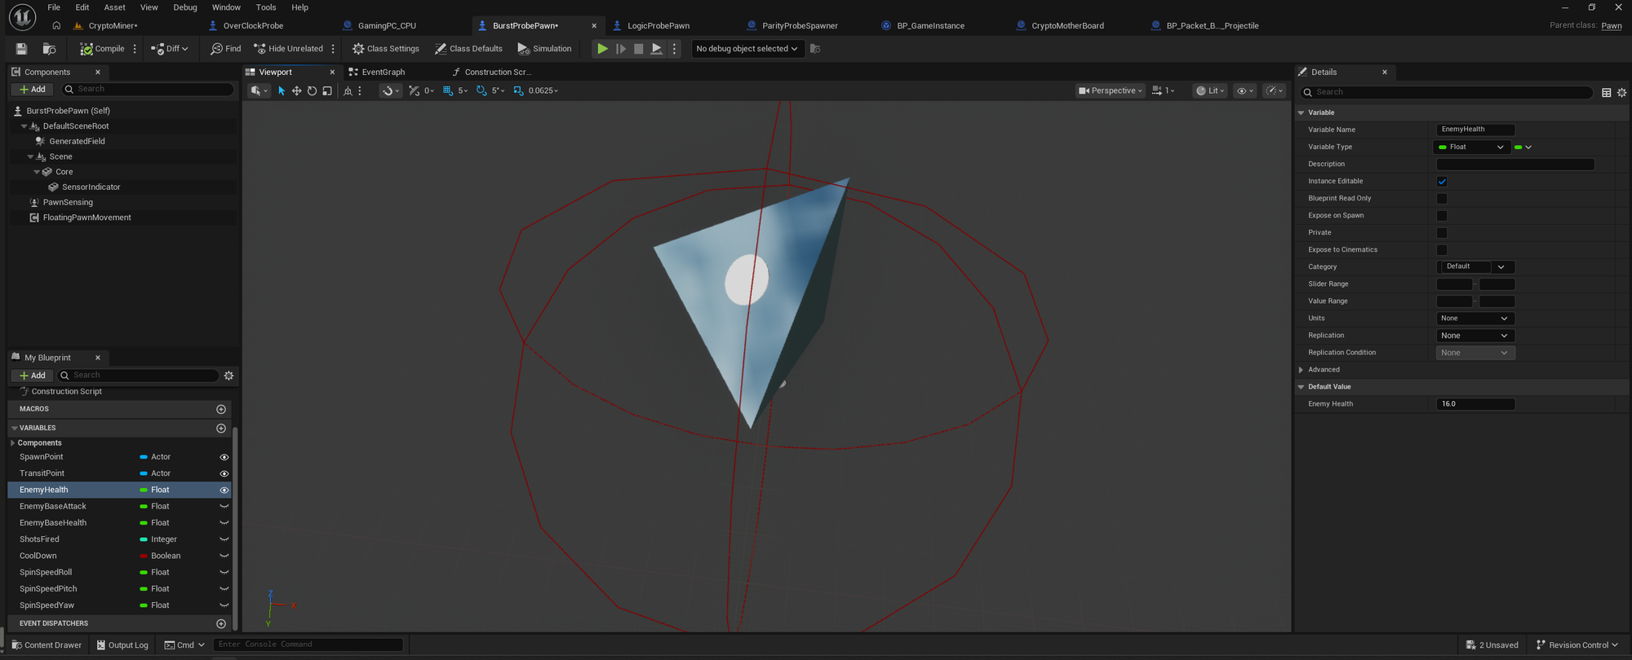Select the Translate (move) tool in viewport
Viewport: 1632px width, 660px height.
(296, 91)
